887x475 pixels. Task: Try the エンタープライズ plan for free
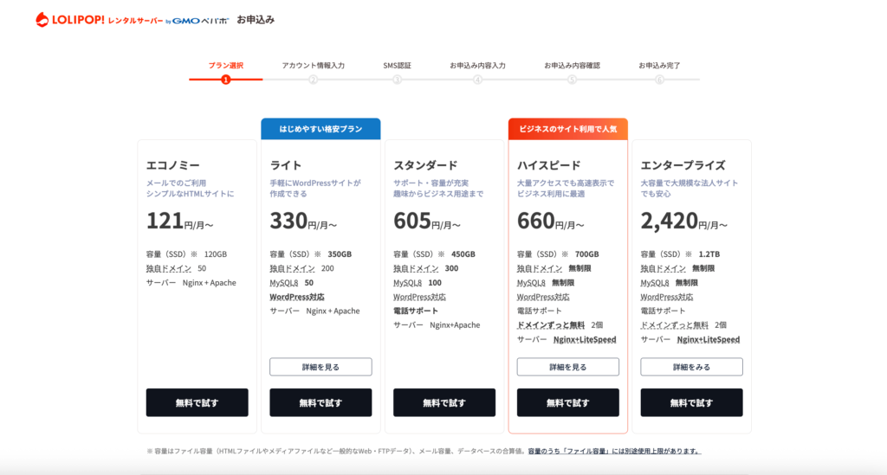[x=691, y=402]
